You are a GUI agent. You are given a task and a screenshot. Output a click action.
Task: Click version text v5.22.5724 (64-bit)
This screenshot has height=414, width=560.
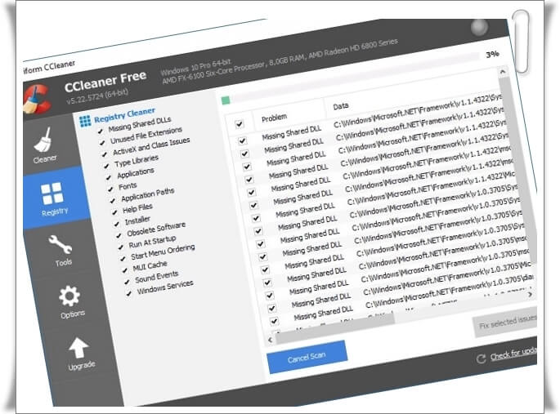pos(96,97)
